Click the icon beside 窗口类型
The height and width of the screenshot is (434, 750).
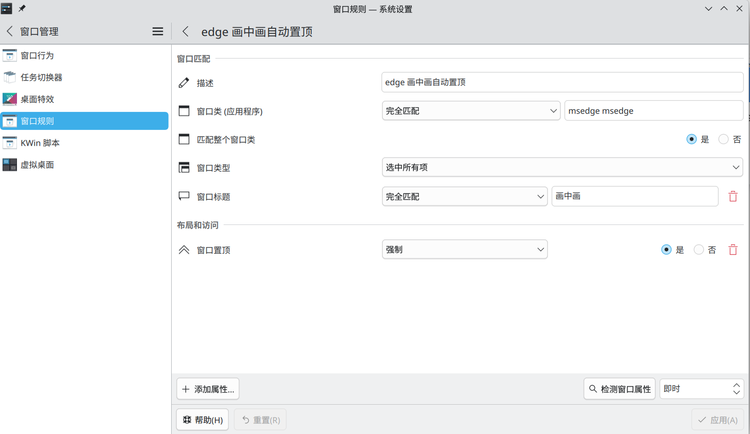tap(184, 167)
